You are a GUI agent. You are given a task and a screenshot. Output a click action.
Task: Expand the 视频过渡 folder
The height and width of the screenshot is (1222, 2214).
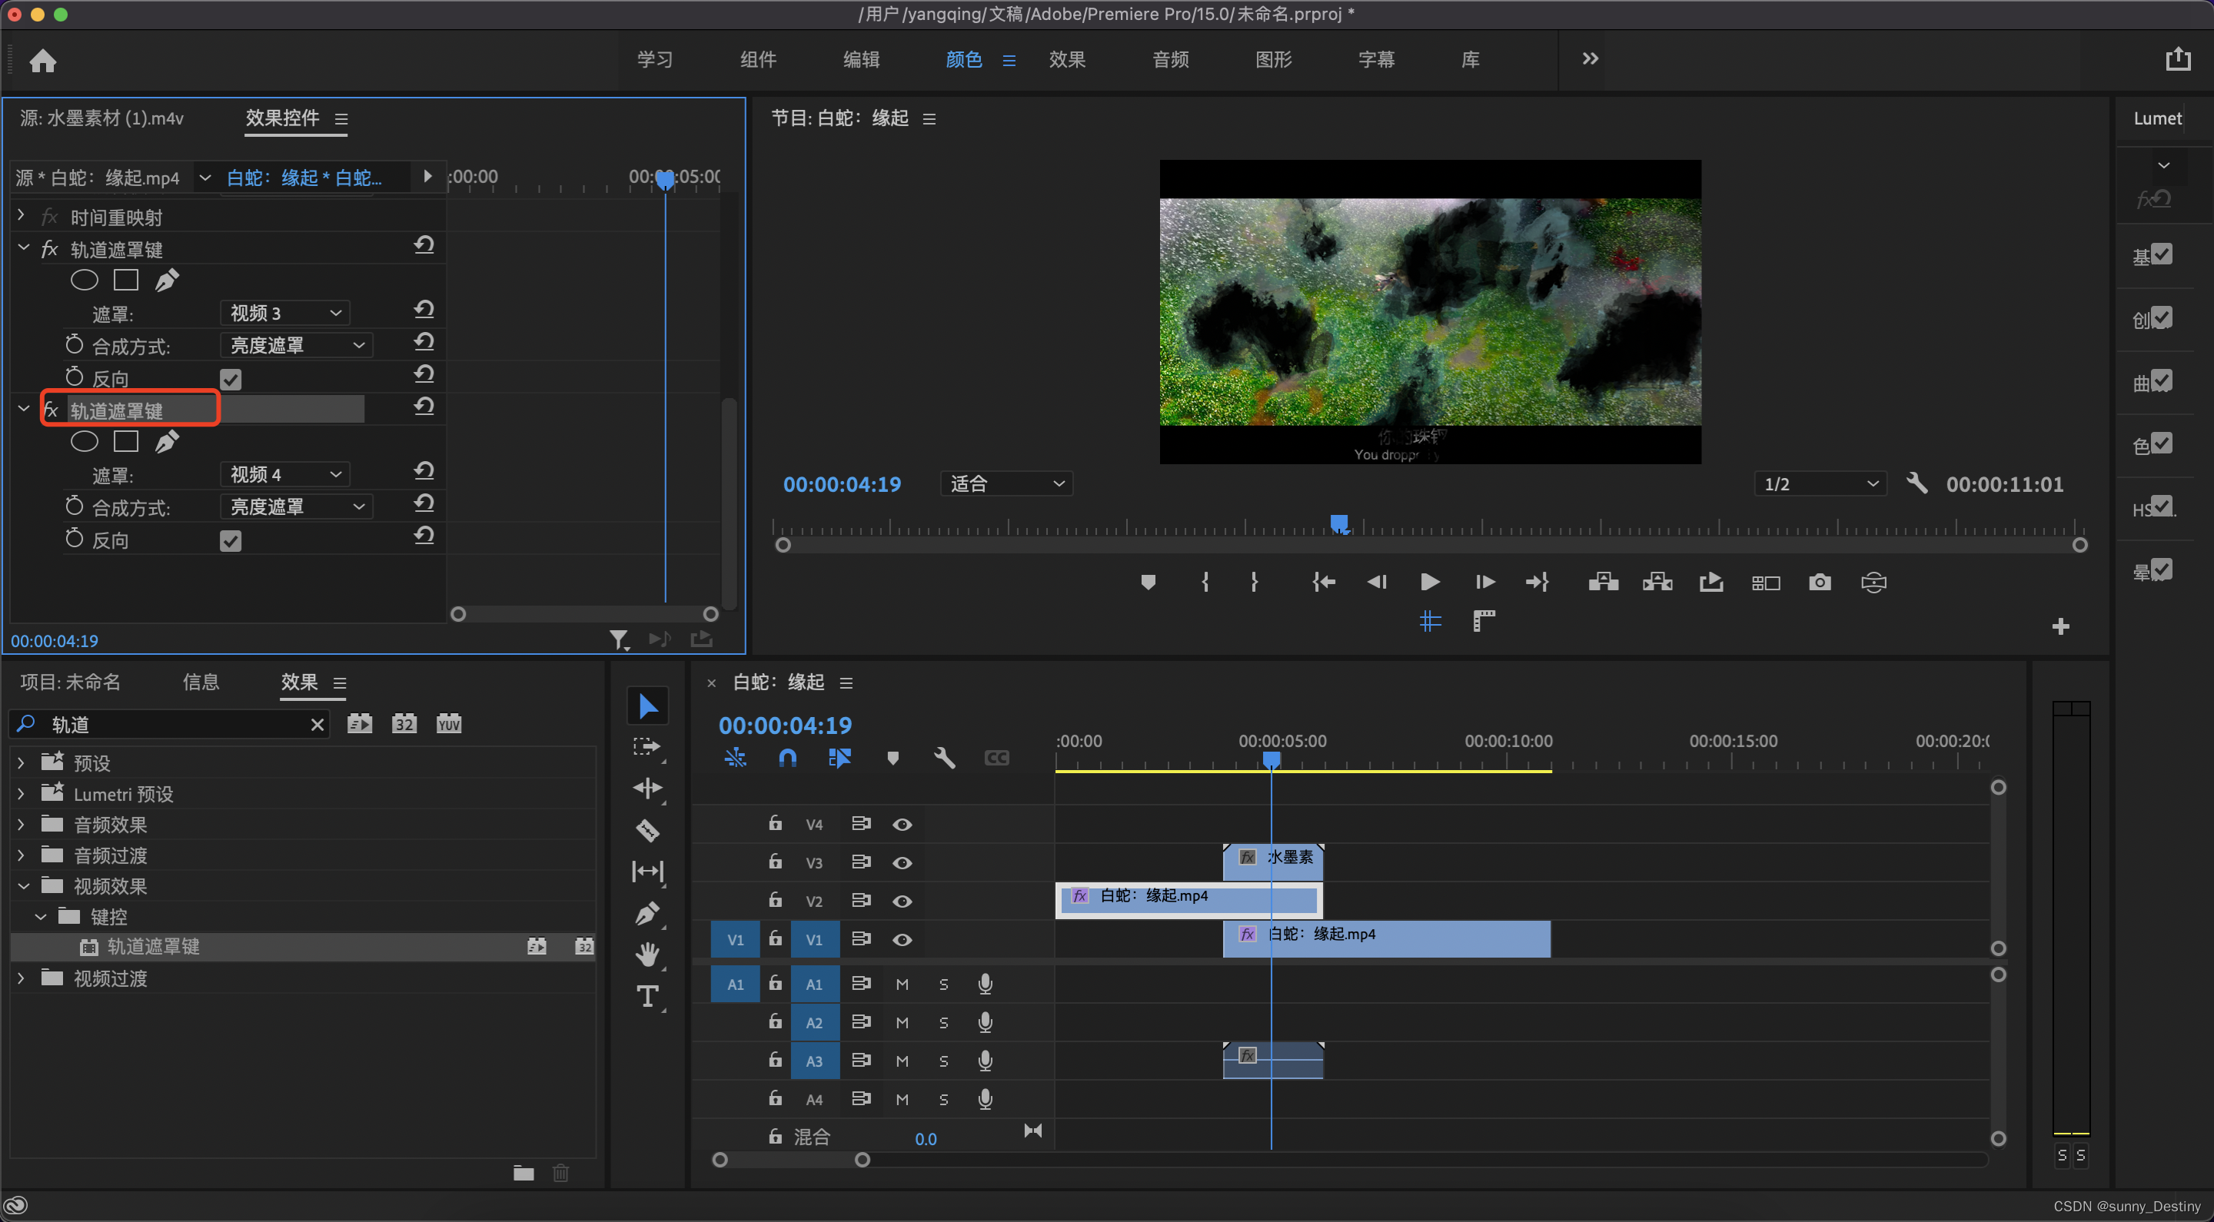pyautogui.click(x=22, y=978)
